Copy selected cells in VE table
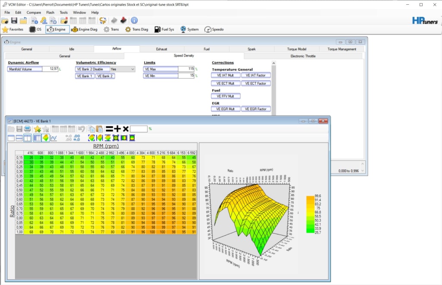The width and height of the screenshot is (442, 285). [92, 129]
